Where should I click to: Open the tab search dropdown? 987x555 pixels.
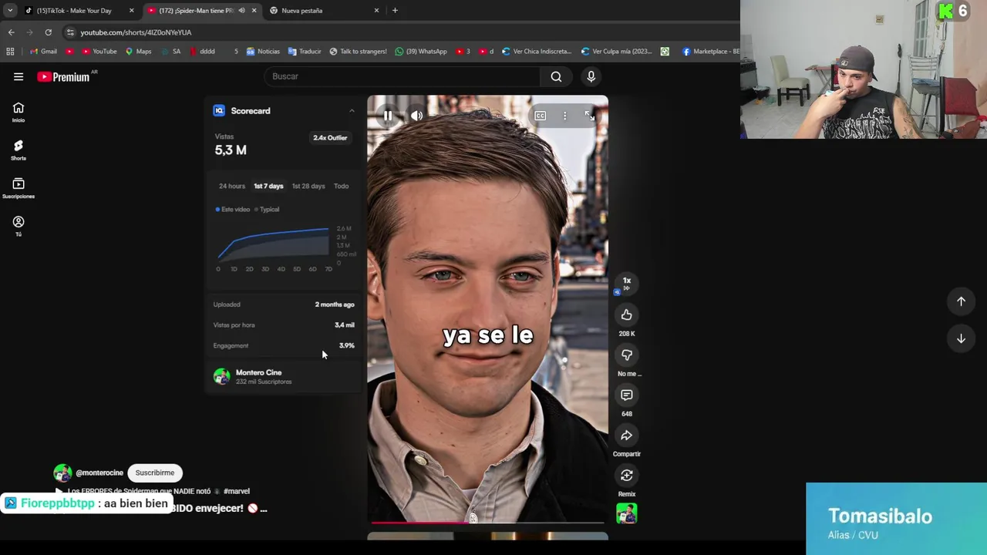point(10,11)
